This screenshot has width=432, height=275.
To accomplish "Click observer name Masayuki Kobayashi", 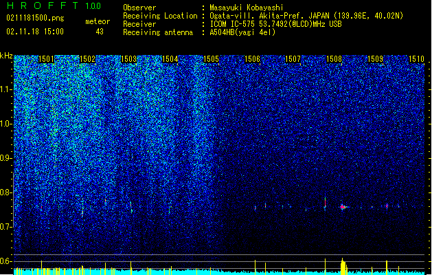I will click(x=247, y=8).
